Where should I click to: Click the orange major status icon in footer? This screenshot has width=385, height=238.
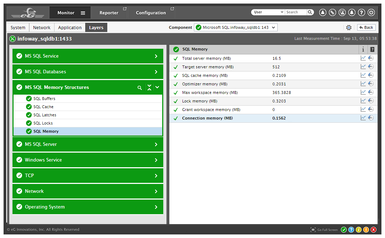(x=366, y=230)
